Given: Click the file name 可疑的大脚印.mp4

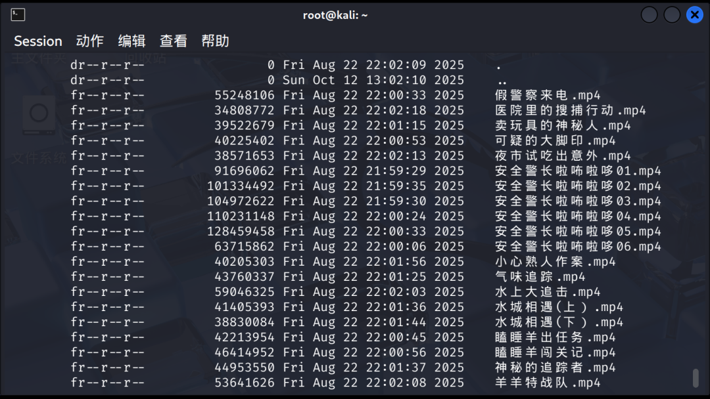Looking at the screenshot, I should (555, 141).
